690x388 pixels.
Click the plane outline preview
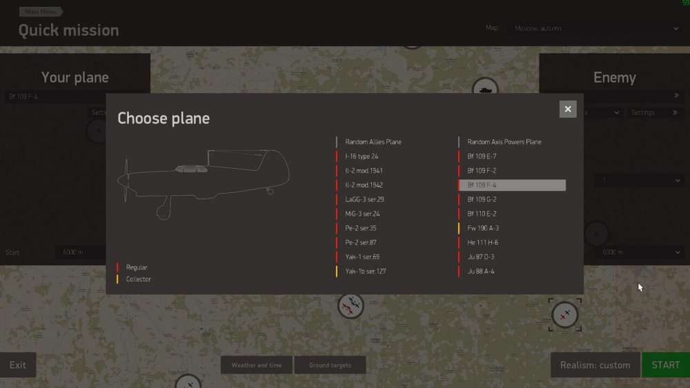[x=204, y=184]
